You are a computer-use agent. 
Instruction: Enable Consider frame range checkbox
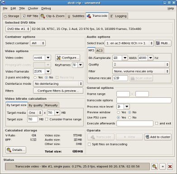(47, 119)
